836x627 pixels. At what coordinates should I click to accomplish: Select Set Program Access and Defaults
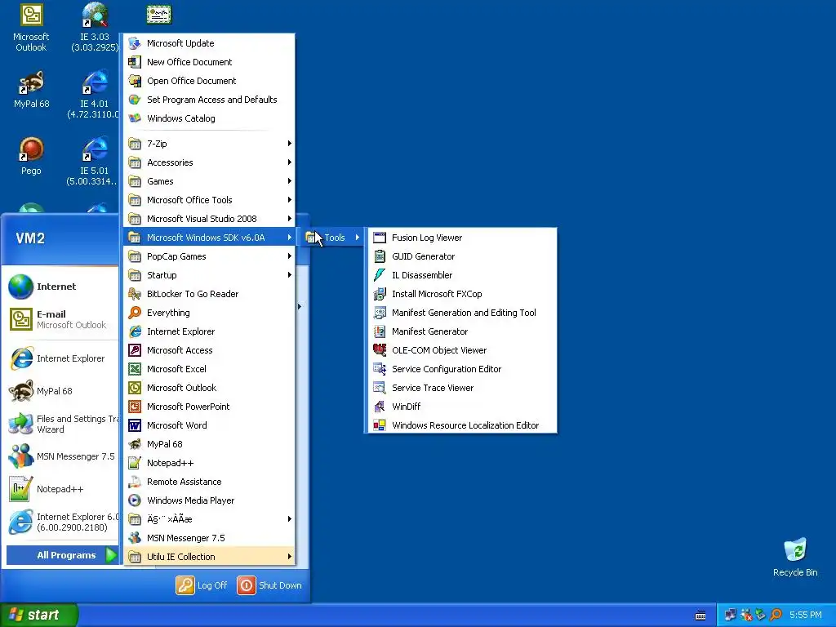(x=209, y=100)
